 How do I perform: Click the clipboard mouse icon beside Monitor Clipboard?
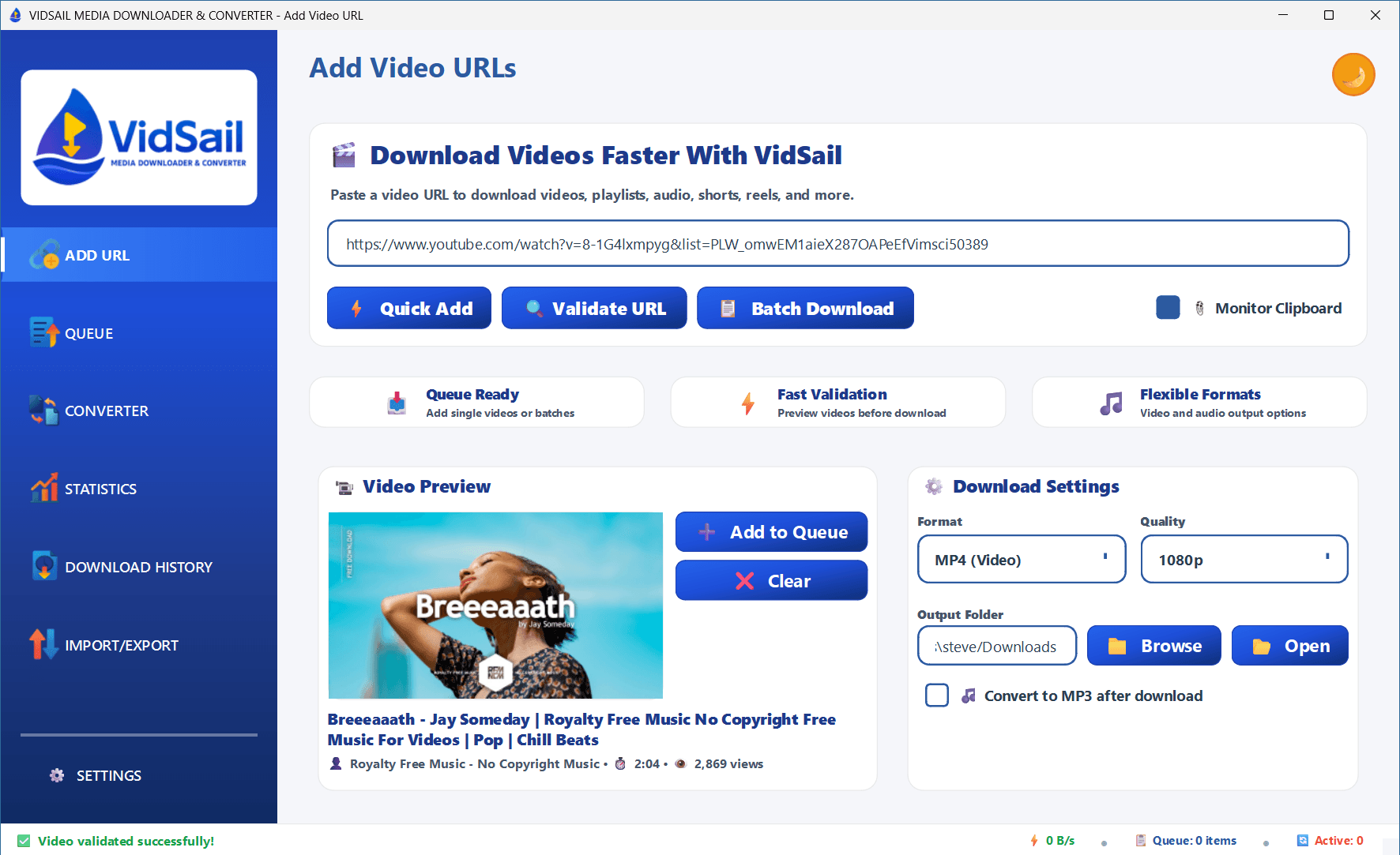[1199, 308]
